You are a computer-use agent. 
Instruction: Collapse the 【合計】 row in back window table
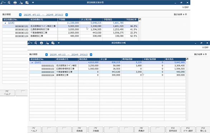pyautogui.click(x=5, y=23)
